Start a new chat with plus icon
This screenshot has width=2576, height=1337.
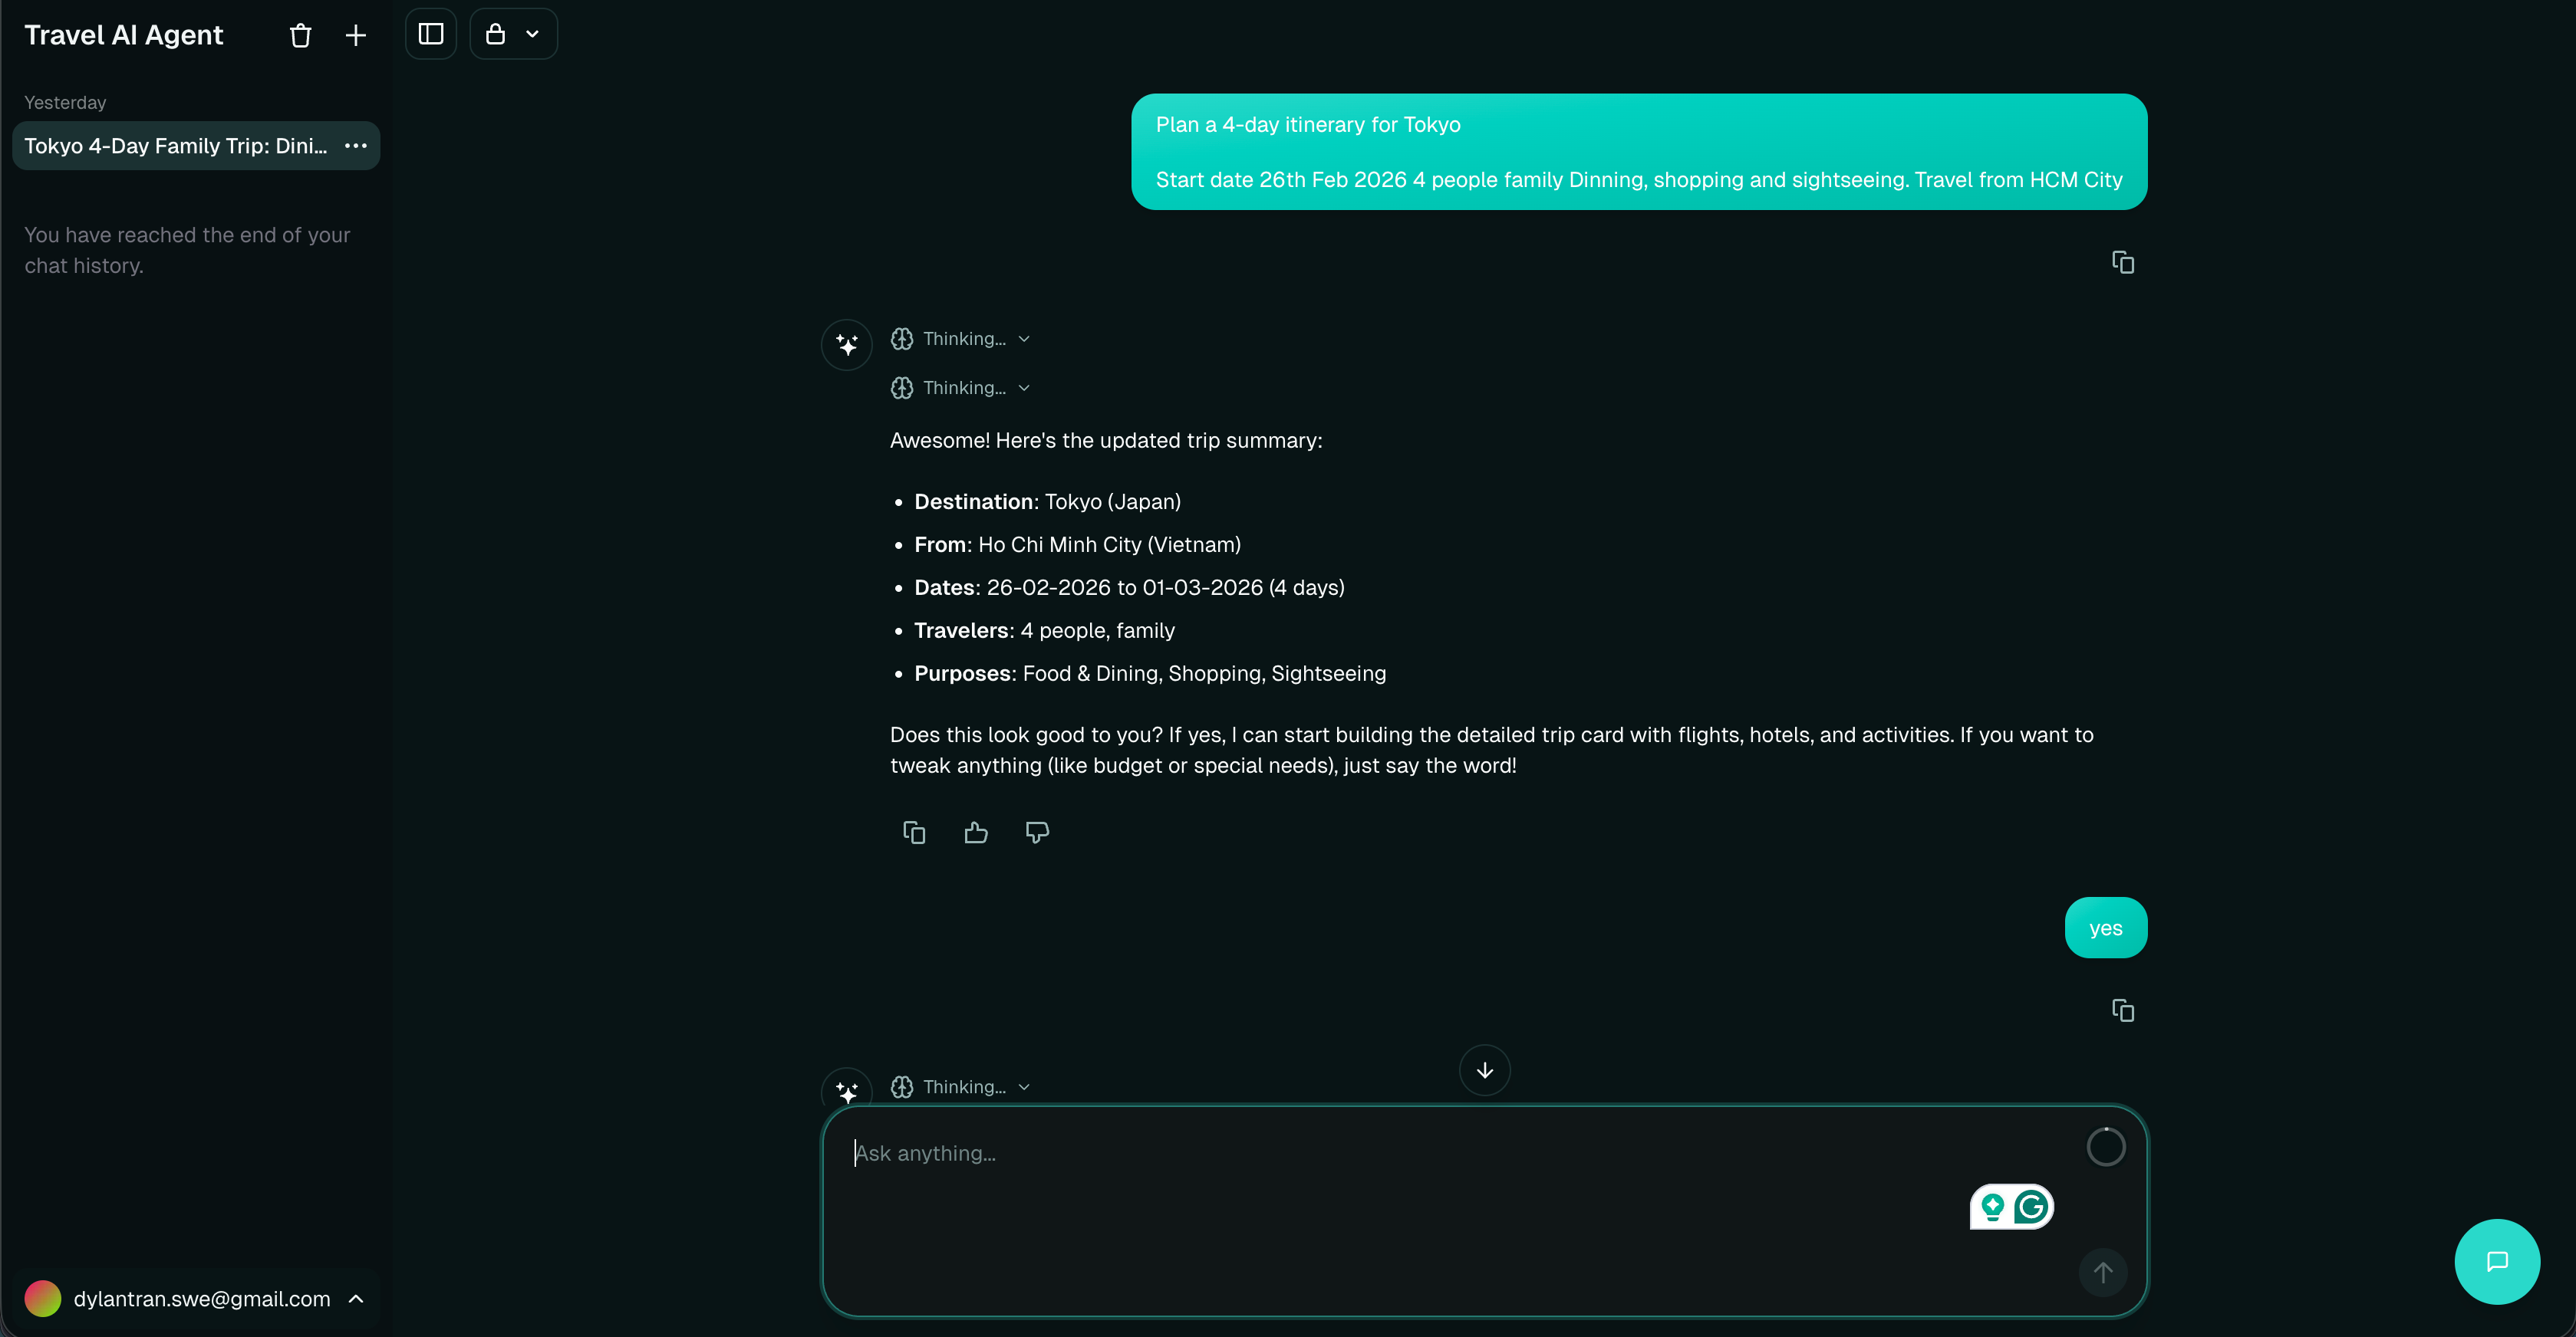(355, 36)
